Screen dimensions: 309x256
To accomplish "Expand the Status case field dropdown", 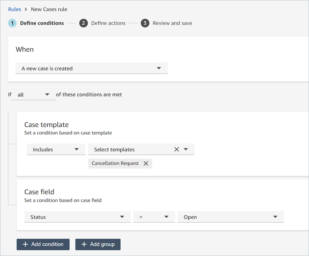I will 77,217.
